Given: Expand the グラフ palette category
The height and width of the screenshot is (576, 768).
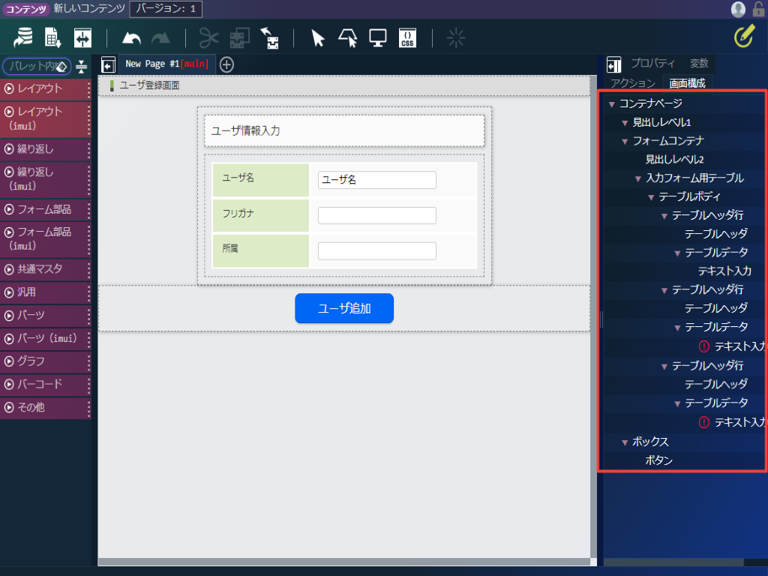Looking at the screenshot, I should tap(46, 361).
